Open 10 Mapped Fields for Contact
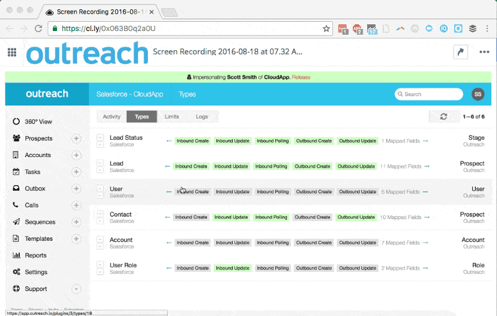 point(401,217)
